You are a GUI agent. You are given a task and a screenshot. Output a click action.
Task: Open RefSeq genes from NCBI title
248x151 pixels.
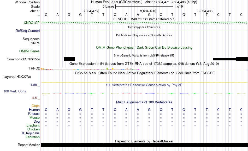[144, 27]
